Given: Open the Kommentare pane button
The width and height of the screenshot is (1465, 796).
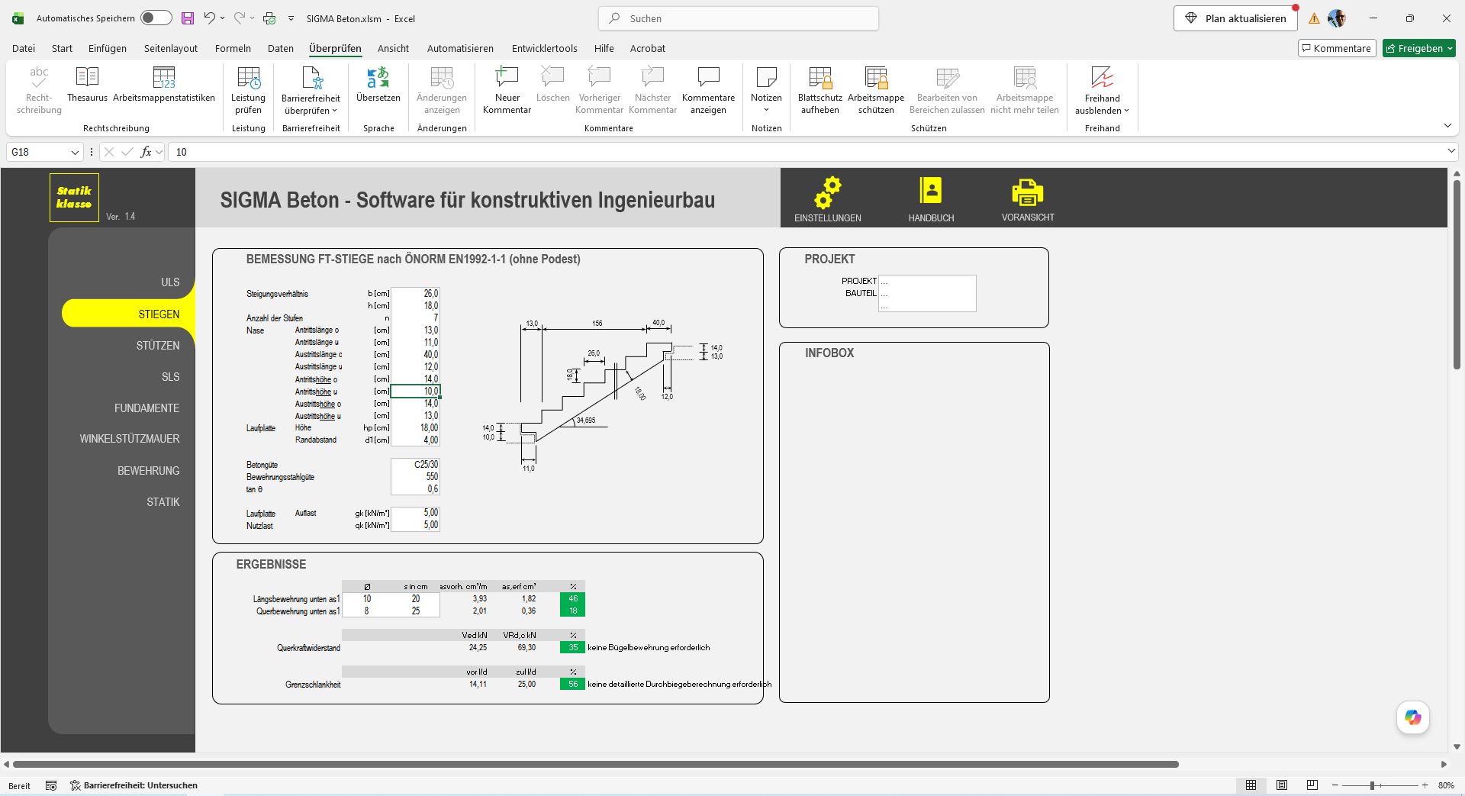Looking at the screenshot, I should click(x=1337, y=48).
